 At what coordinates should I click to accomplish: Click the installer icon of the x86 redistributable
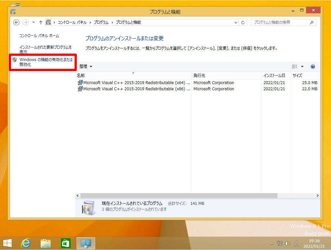tap(80, 89)
